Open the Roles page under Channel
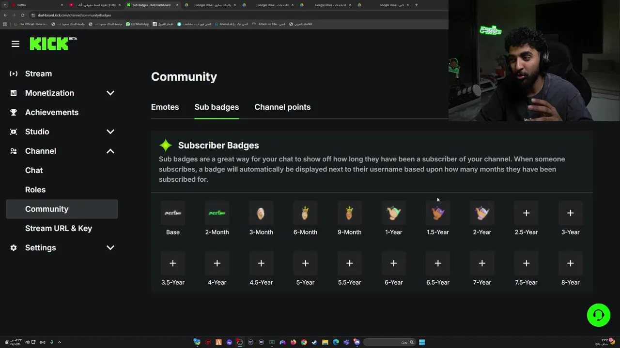The image size is (620, 348). tap(35, 189)
